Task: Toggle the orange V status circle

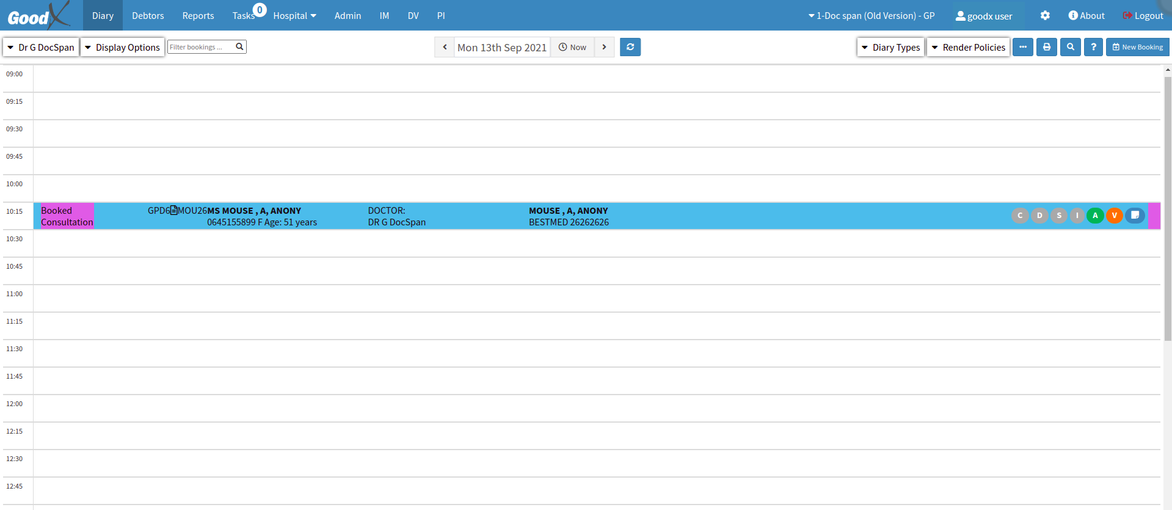Action: (1114, 215)
